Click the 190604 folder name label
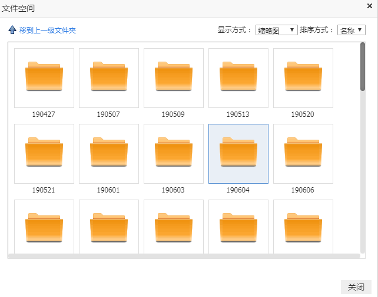The image size is (378, 297). 238,190
